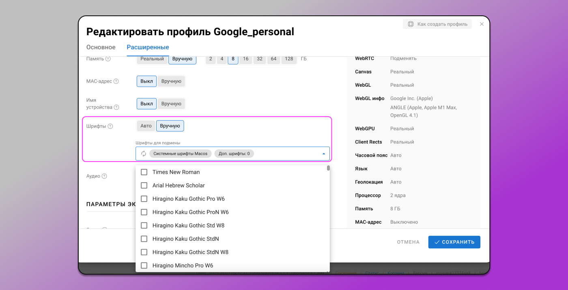The image size is (568, 290).
Task: Click help icon next to Шрифты
Action: [x=110, y=126]
